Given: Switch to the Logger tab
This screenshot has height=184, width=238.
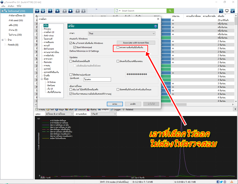Looking at the screenshot, I should [x=116, y=109].
